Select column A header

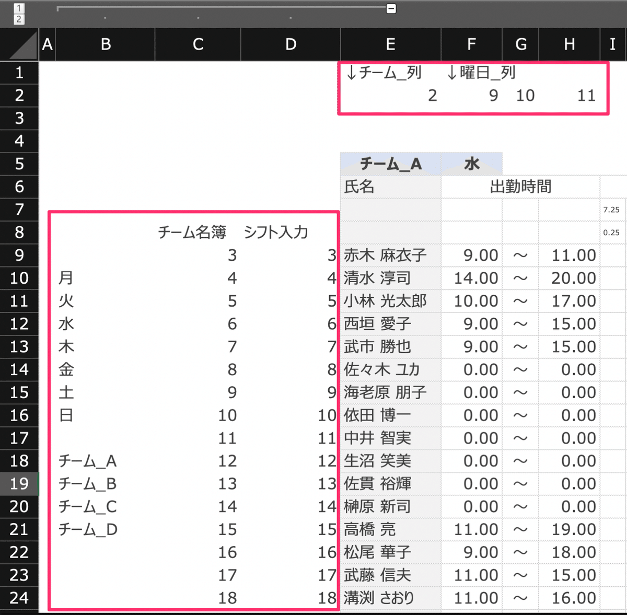click(47, 44)
